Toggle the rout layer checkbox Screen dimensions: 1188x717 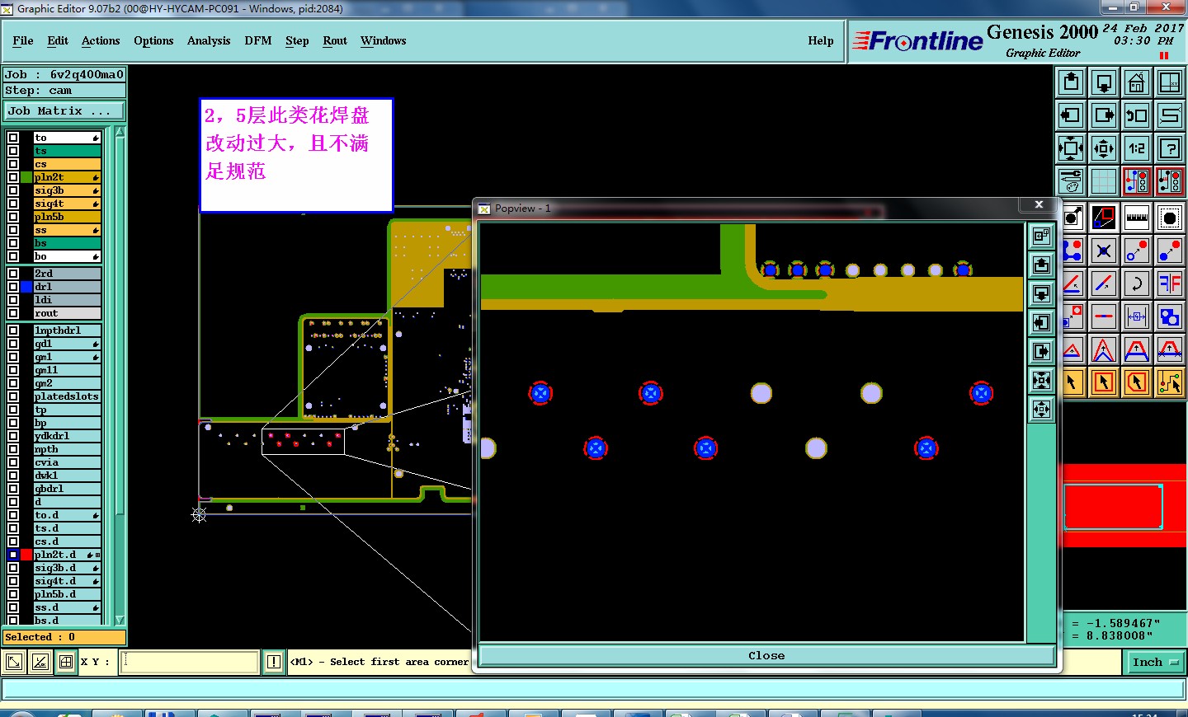click(13, 313)
